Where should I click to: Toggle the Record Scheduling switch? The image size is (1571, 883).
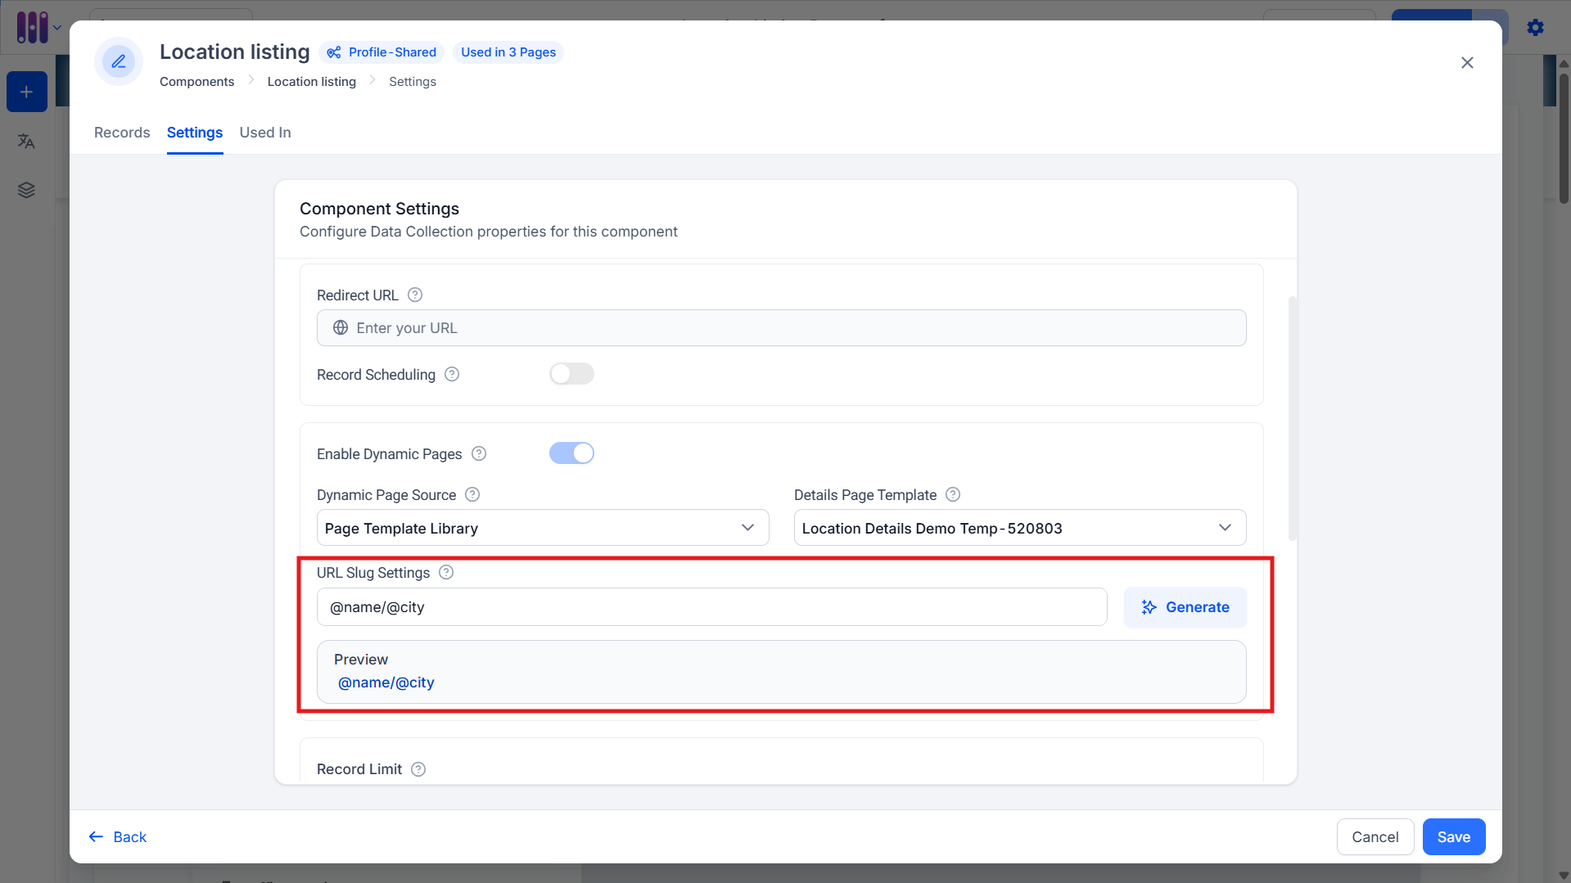[x=571, y=374]
